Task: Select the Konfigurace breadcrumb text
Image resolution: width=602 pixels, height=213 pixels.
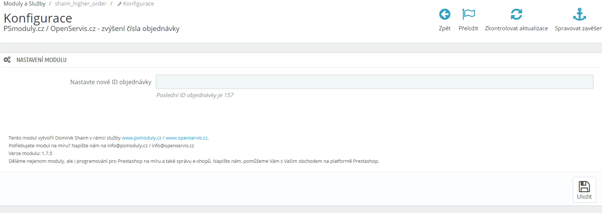Action: point(139,4)
